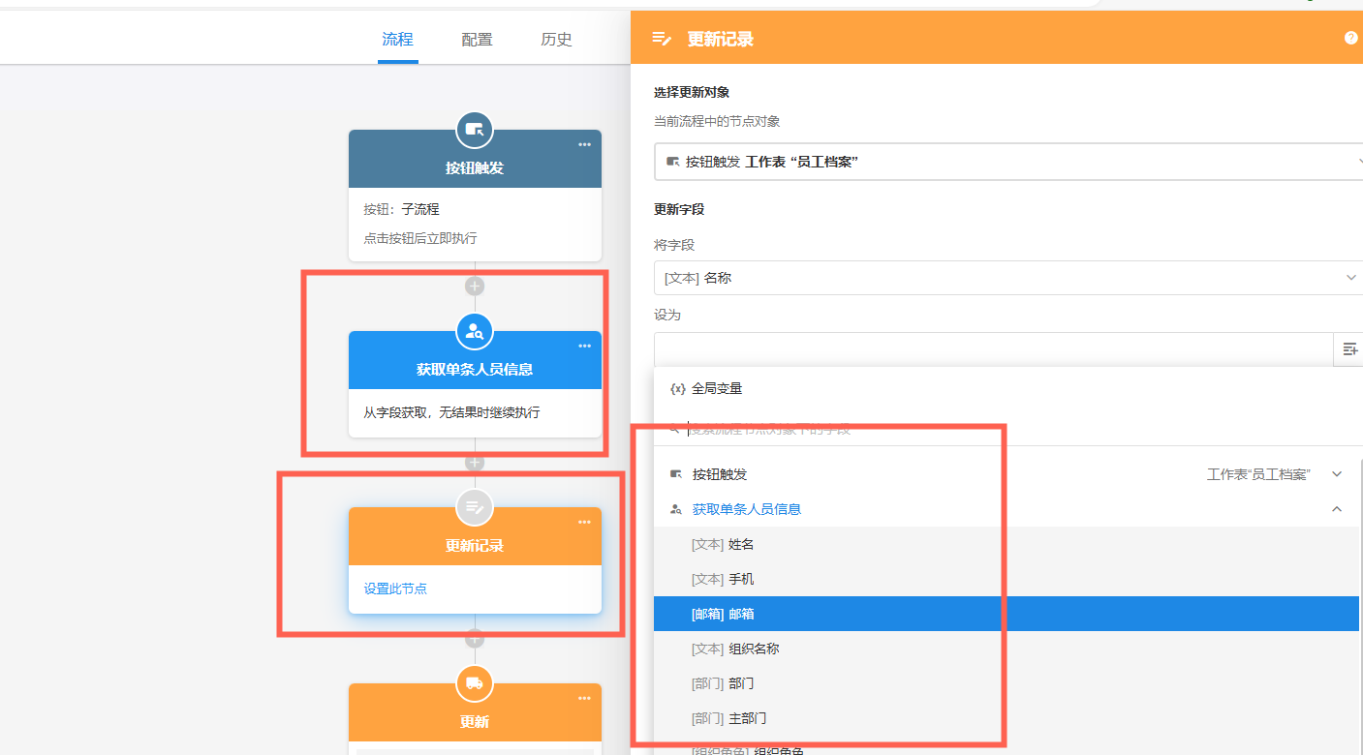Open the 将字段 名称 dropdown

(x=1006, y=278)
